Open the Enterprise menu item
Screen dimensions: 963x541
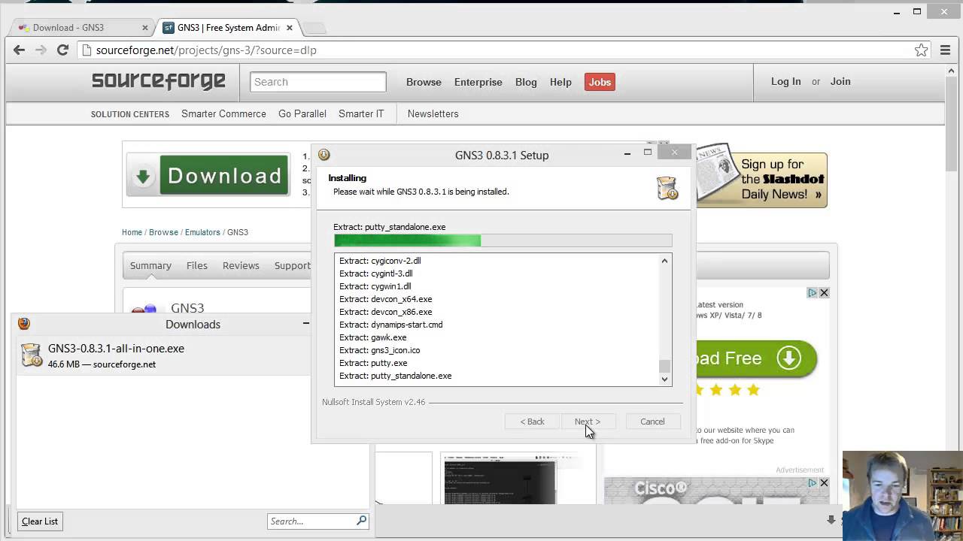point(478,82)
